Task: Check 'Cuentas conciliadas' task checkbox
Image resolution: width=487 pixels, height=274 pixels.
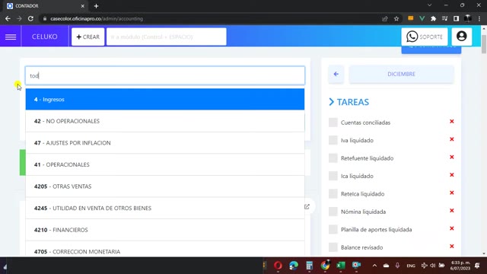Action: [333, 123]
